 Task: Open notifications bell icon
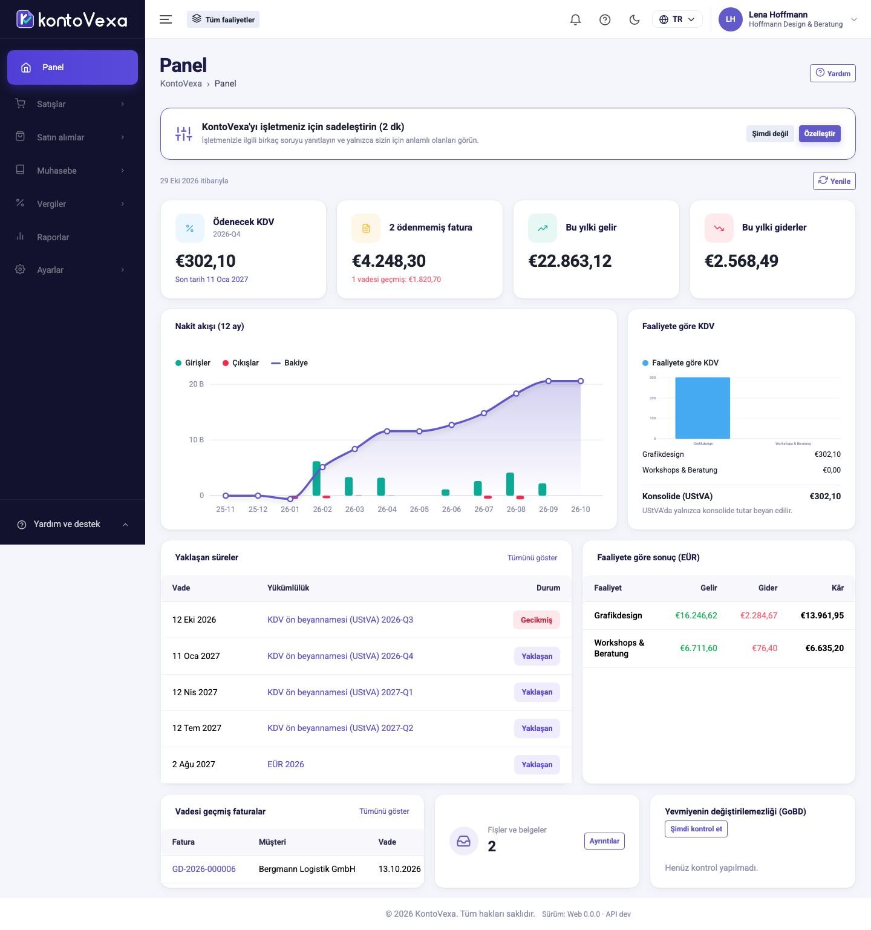point(575,19)
